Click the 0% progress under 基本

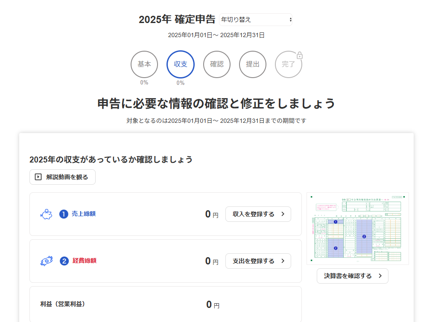[x=144, y=83]
